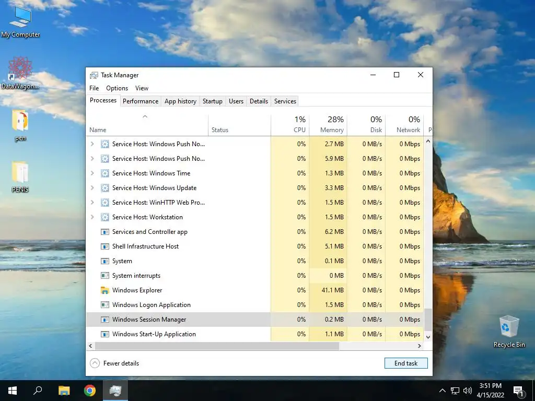Image resolution: width=535 pixels, height=401 pixels.
Task: Open My Computer desktop icon
Action: pyautogui.click(x=20, y=21)
